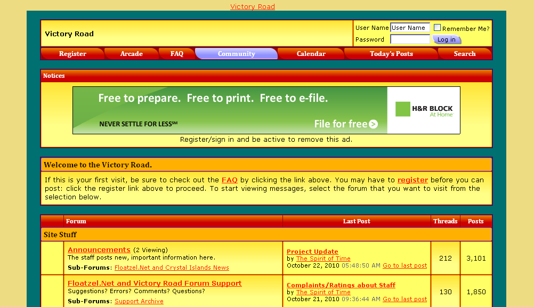Select the Community menu tab
This screenshot has width=534, height=307.
(x=236, y=54)
